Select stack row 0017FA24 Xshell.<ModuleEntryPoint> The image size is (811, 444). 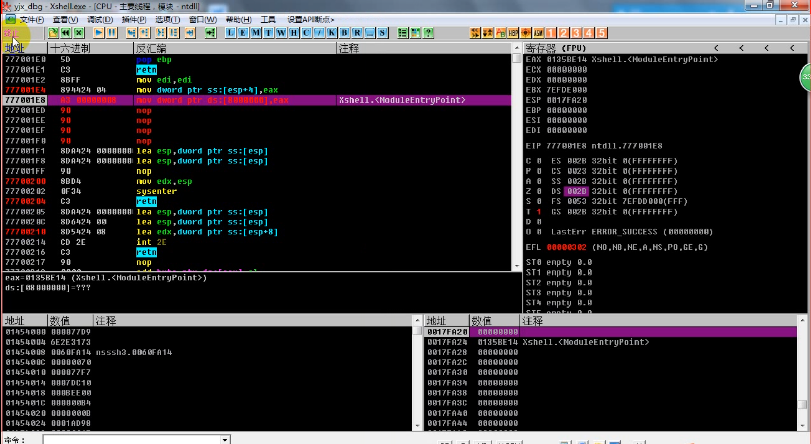pos(611,342)
